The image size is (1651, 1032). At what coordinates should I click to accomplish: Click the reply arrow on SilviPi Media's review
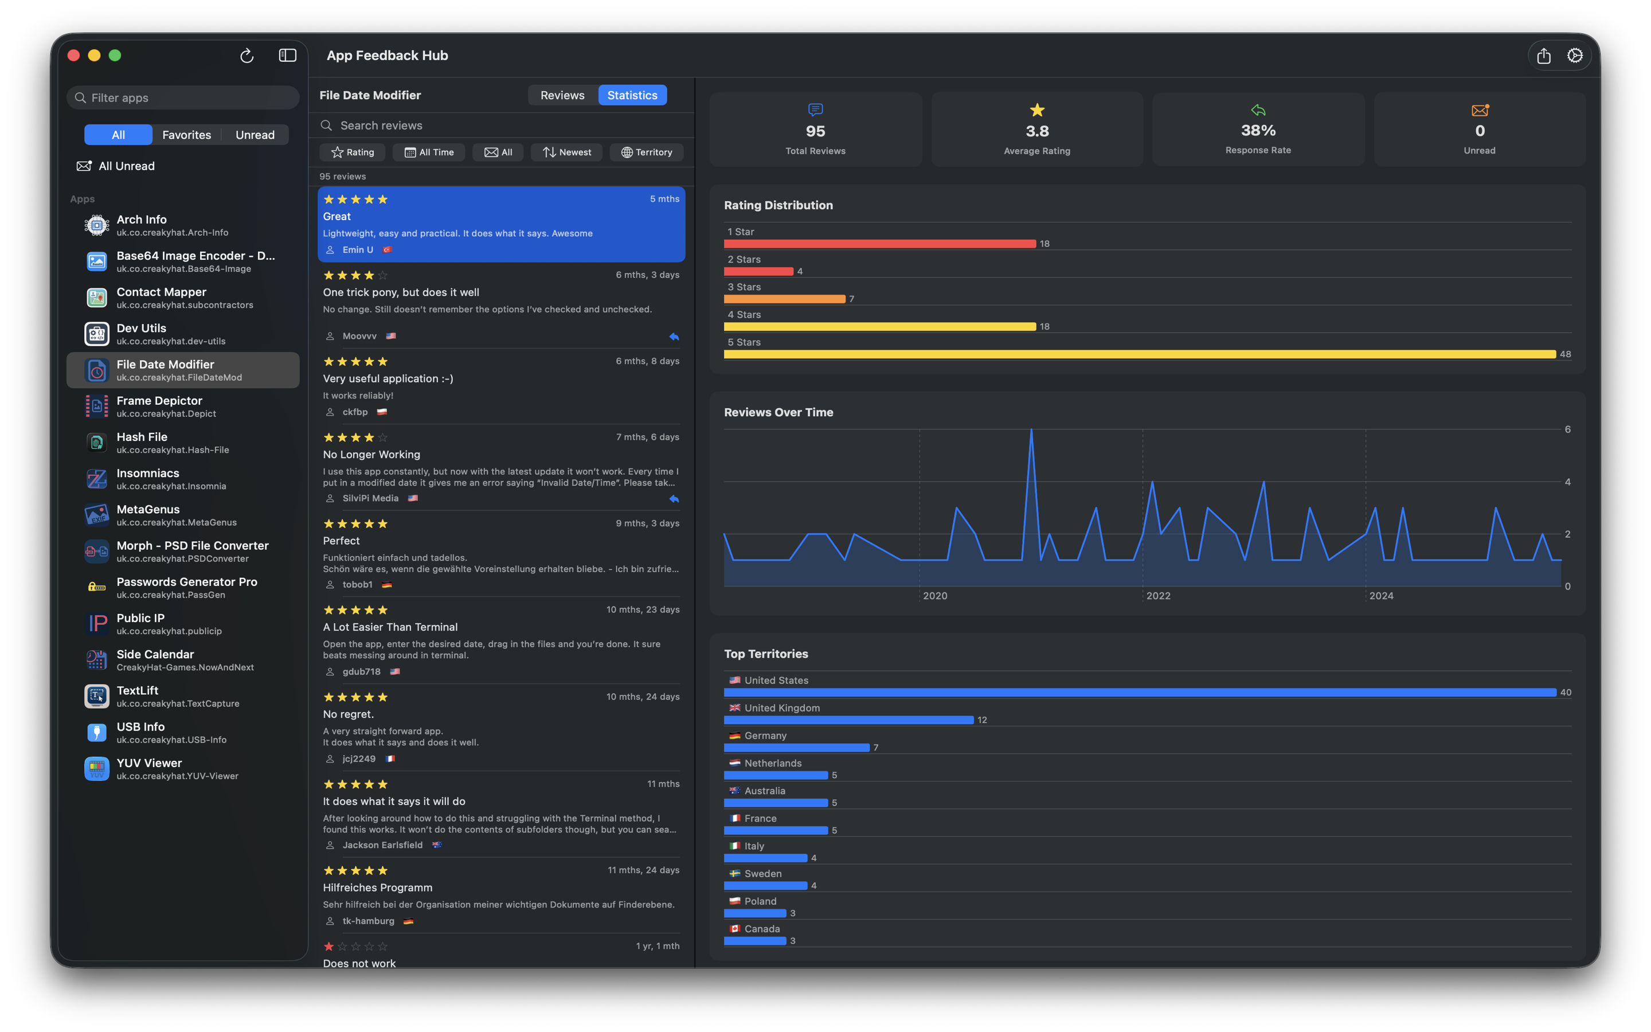pos(674,499)
